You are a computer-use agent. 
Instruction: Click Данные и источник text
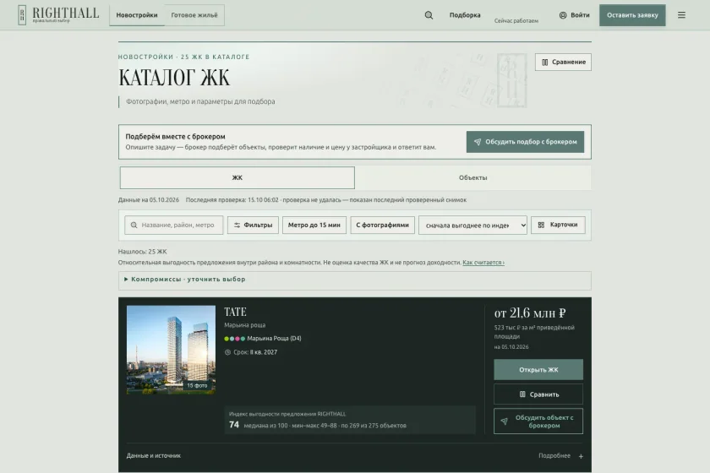(154, 456)
